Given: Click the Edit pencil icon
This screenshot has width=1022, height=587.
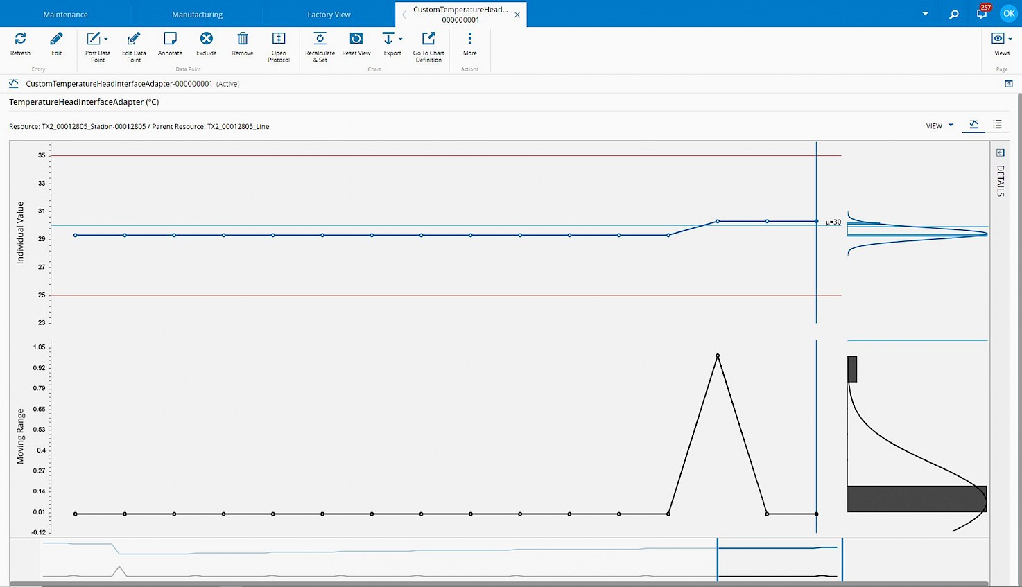Looking at the screenshot, I should tap(56, 39).
